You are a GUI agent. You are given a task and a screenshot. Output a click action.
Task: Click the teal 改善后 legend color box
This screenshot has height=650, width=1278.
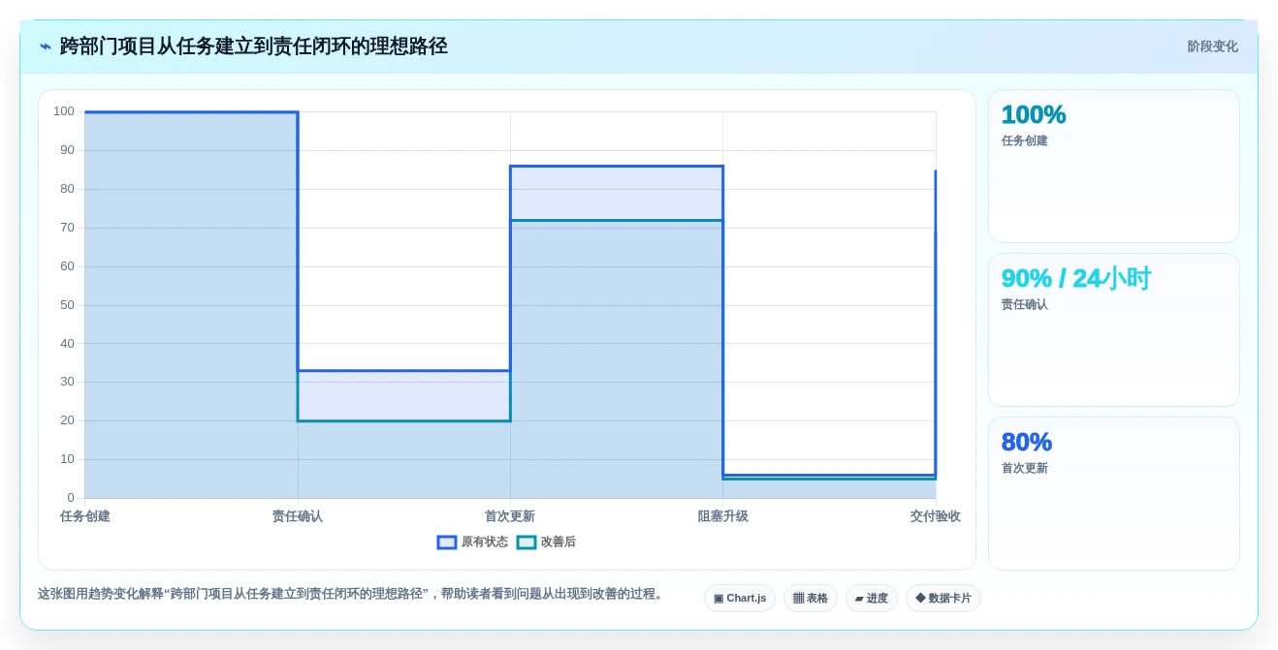527,542
